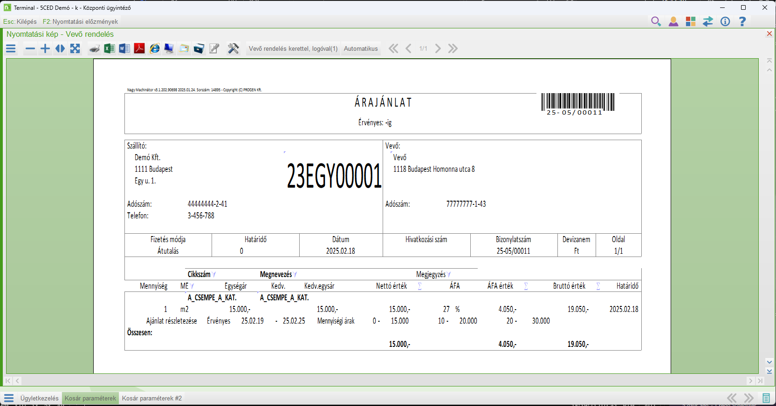Switch to the Ügyletkezelés tab
The height and width of the screenshot is (406, 776).
click(x=40, y=398)
